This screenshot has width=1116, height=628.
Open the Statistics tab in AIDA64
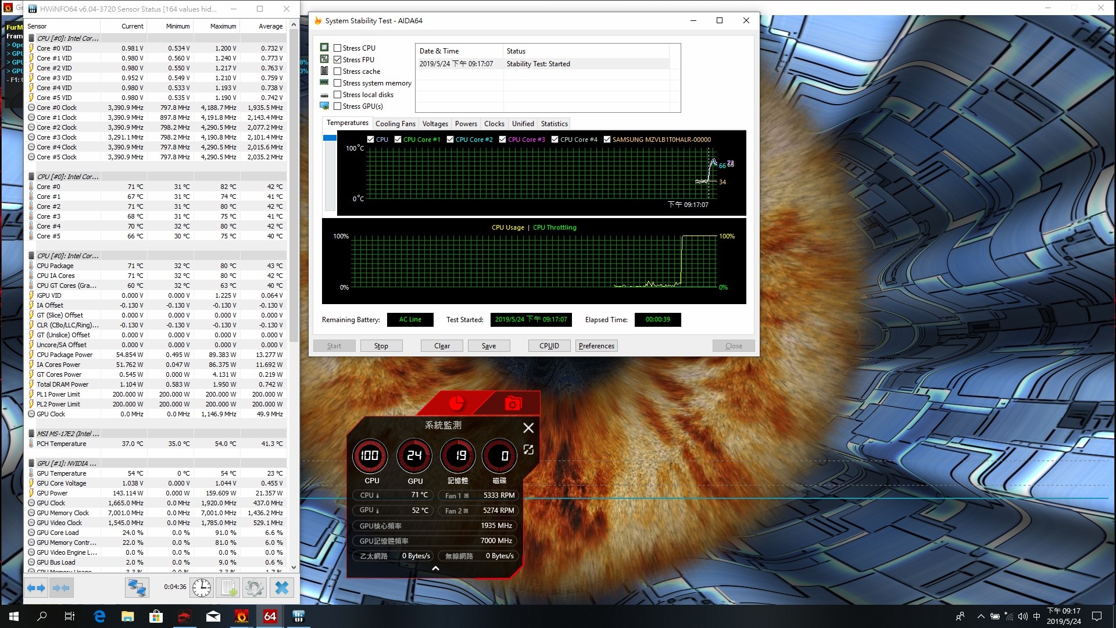coord(554,124)
